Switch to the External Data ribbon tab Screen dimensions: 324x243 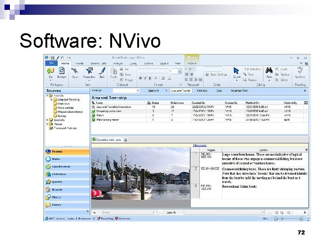pyautogui.click(x=99, y=63)
